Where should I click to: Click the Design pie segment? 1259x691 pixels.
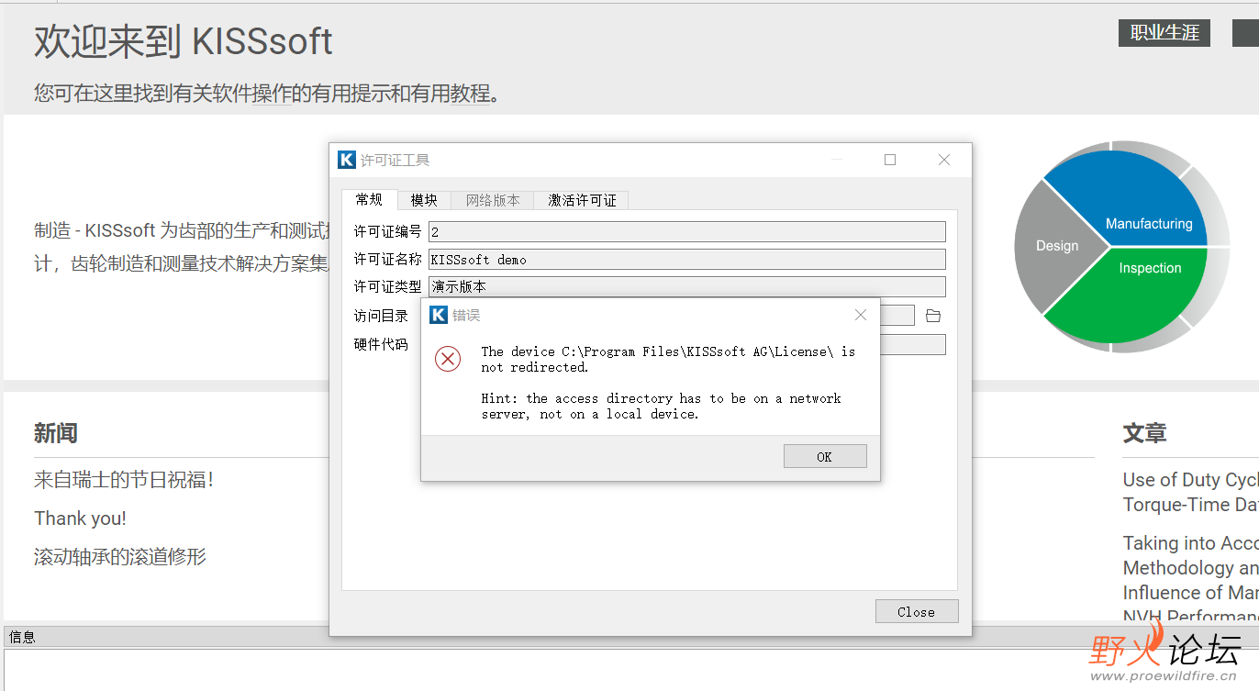coord(1057,245)
